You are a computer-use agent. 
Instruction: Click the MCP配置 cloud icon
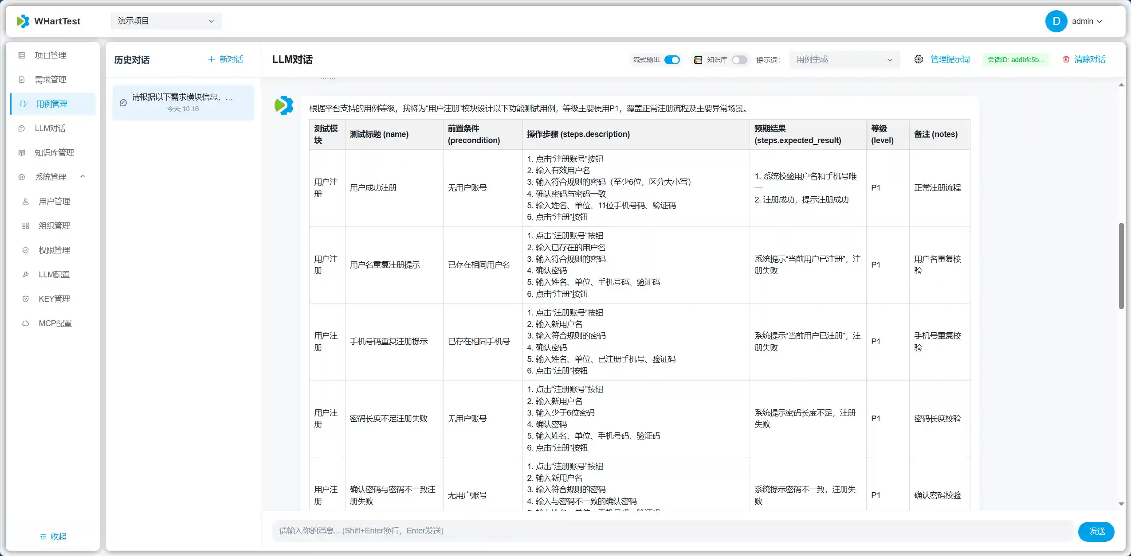point(26,323)
